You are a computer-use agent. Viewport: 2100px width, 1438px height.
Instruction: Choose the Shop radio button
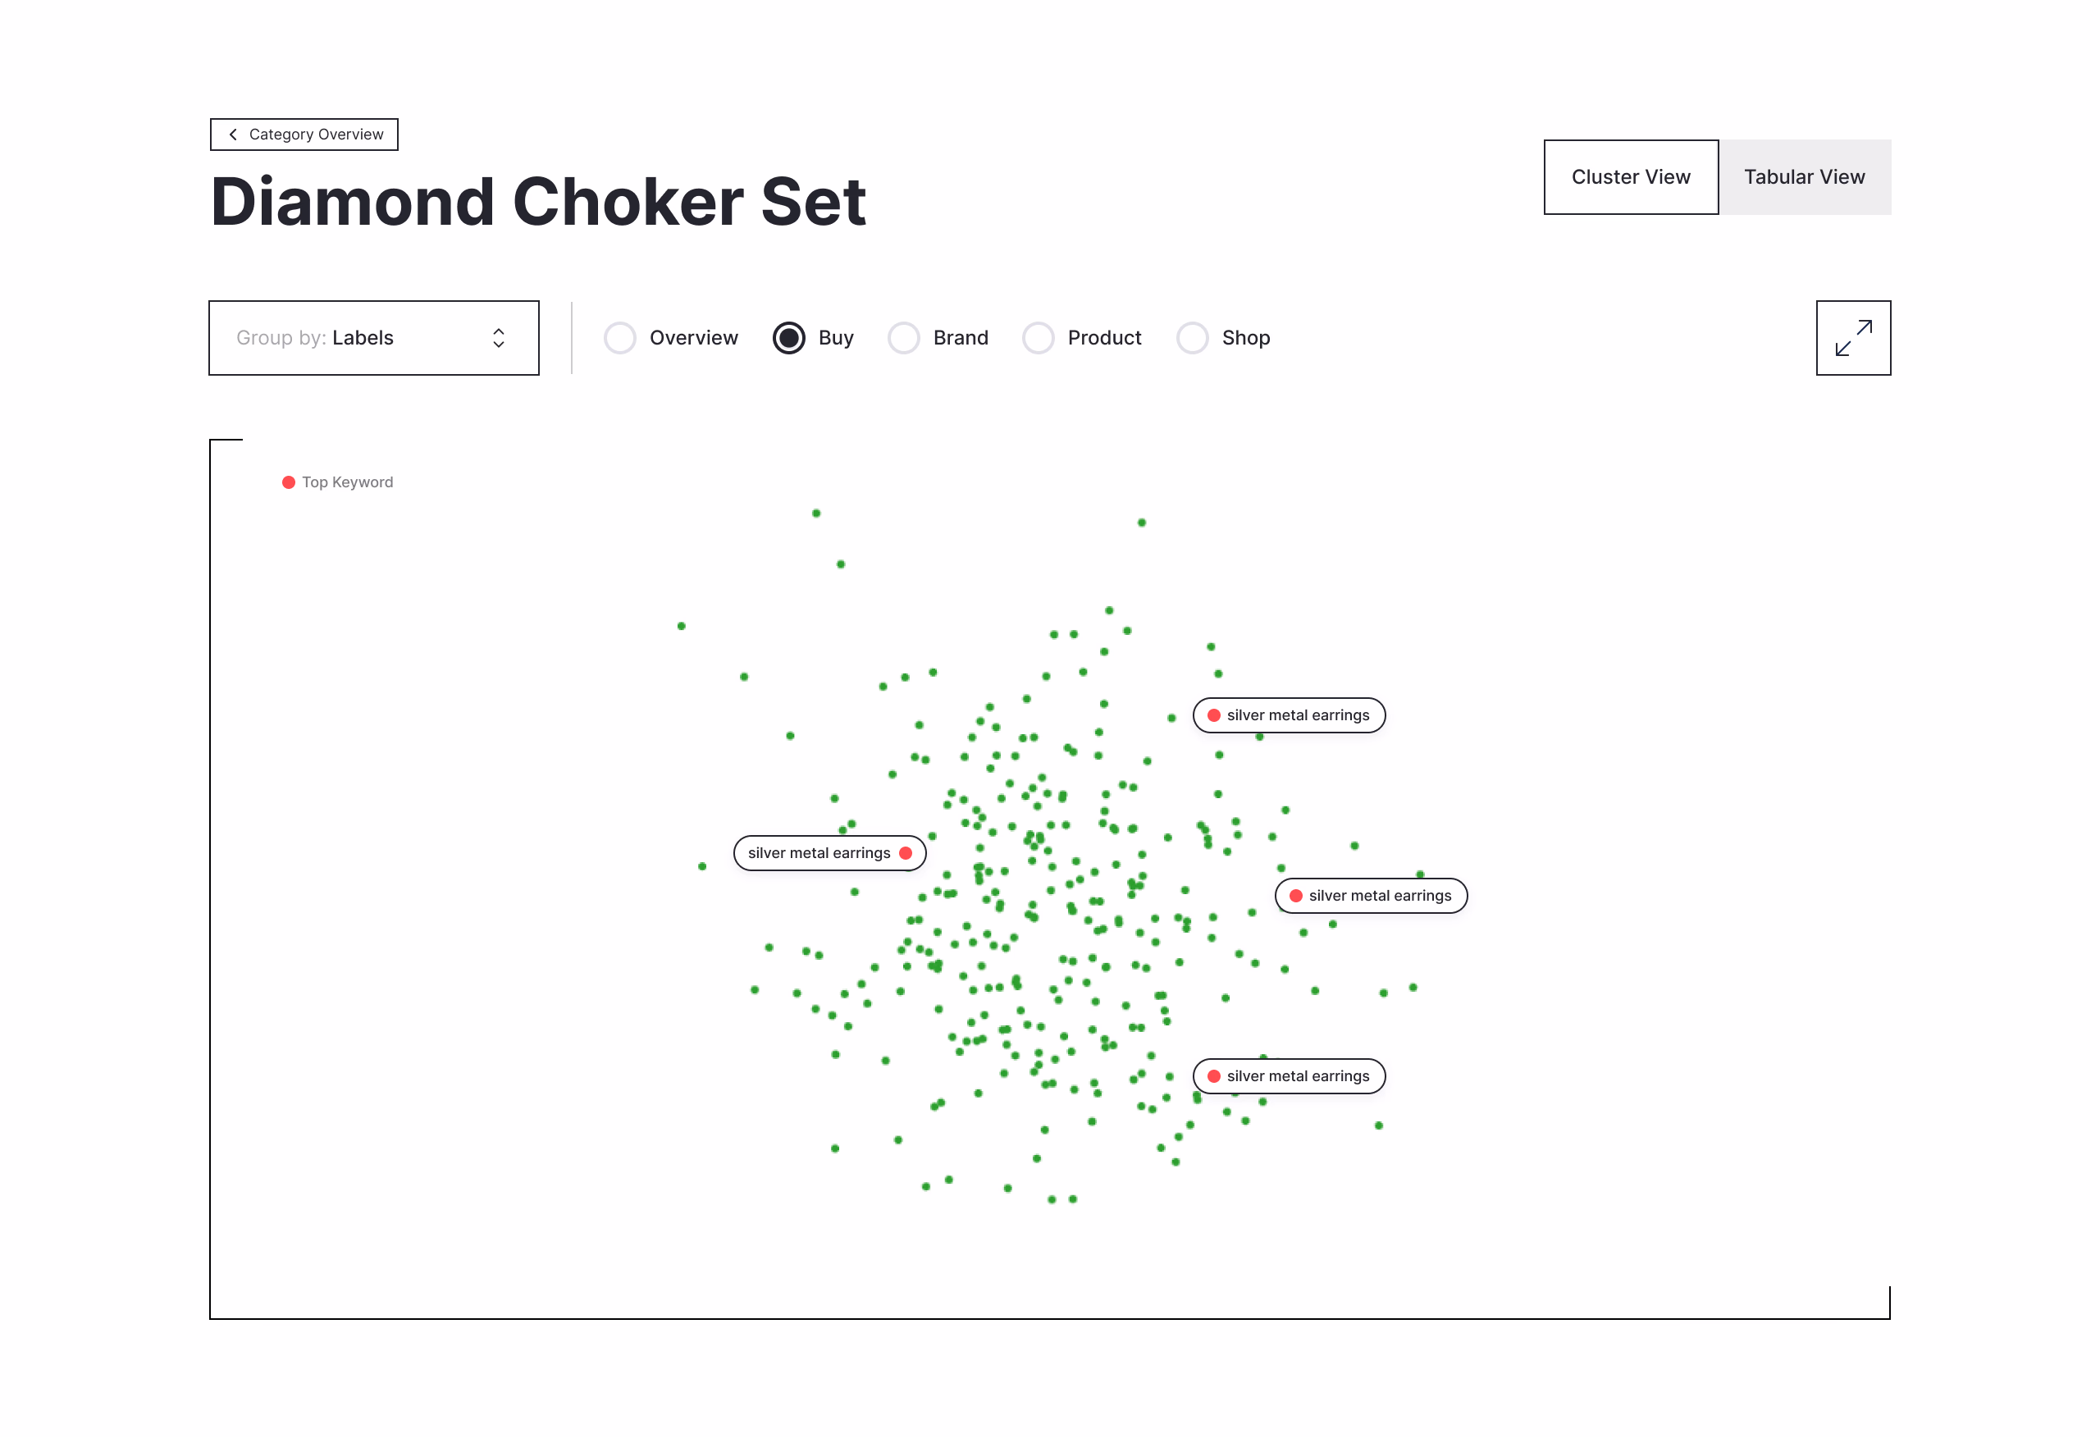pos(1193,338)
